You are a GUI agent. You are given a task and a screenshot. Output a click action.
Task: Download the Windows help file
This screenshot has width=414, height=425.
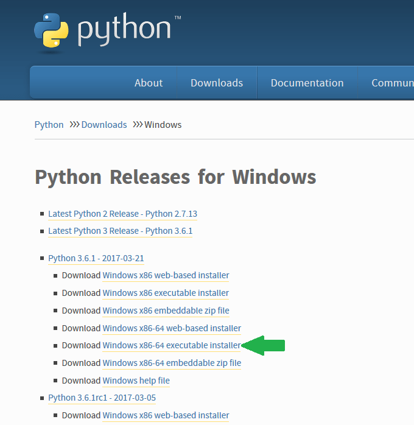coord(136,381)
